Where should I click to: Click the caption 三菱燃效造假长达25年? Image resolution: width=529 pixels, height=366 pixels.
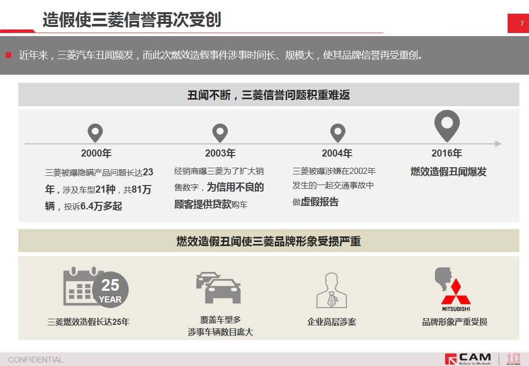[x=89, y=322]
